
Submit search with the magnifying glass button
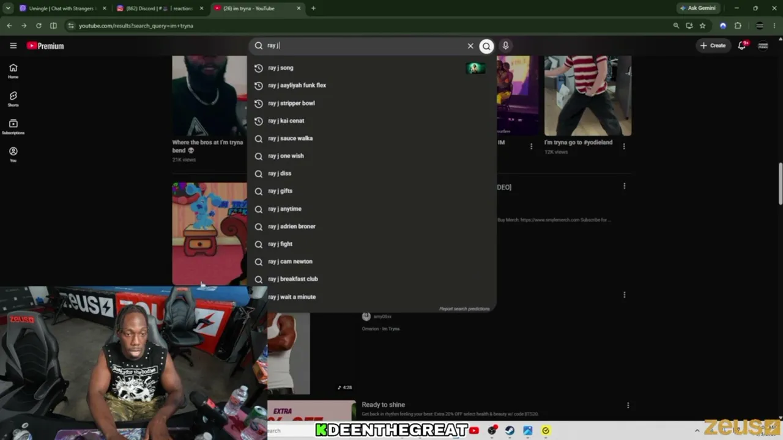pyautogui.click(x=486, y=46)
